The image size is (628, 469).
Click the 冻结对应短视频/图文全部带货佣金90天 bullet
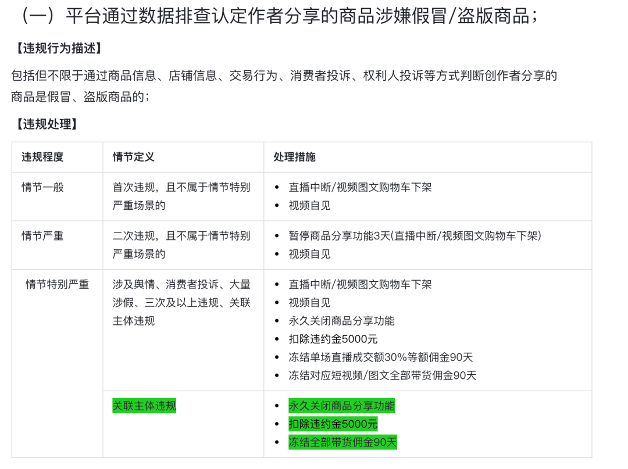(x=383, y=375)
